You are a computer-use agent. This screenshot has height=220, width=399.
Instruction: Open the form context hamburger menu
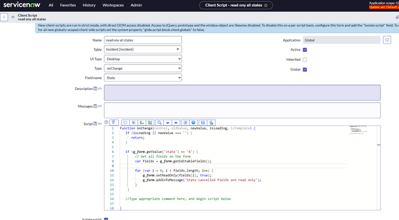[13, 17]
